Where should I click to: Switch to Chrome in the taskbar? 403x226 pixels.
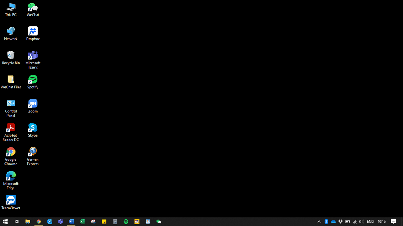[38, 222]
